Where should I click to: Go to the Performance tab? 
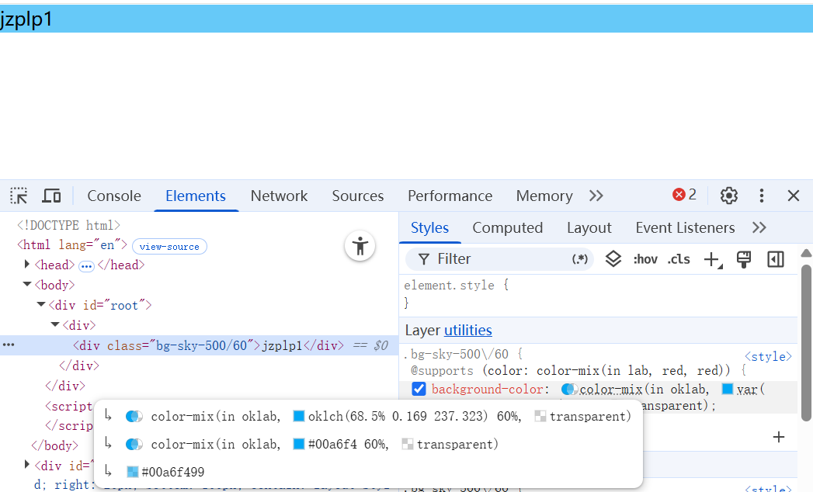pos(450,196)
